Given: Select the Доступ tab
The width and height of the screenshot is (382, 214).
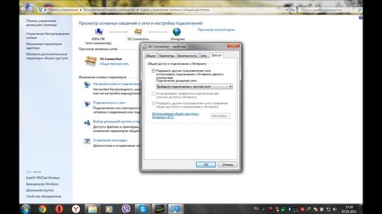Looking at the screenshot, I should tap(217, 55).
